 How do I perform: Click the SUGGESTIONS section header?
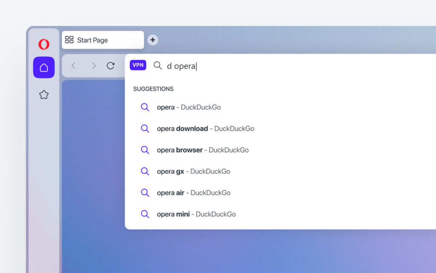153,89
